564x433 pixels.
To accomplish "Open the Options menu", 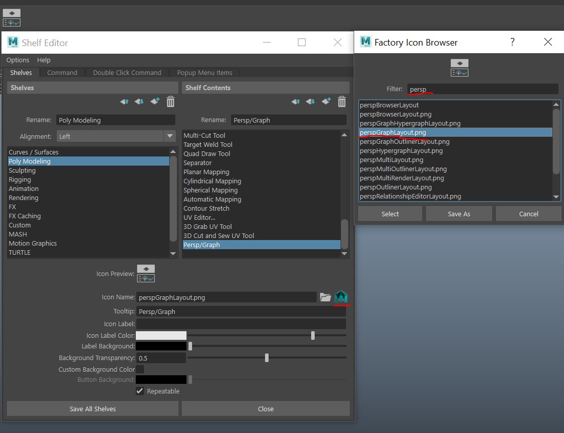I will tap(18, 60).
